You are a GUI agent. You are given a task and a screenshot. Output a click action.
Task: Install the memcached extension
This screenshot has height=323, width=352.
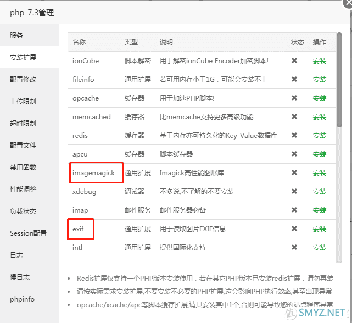click(320, 117)
